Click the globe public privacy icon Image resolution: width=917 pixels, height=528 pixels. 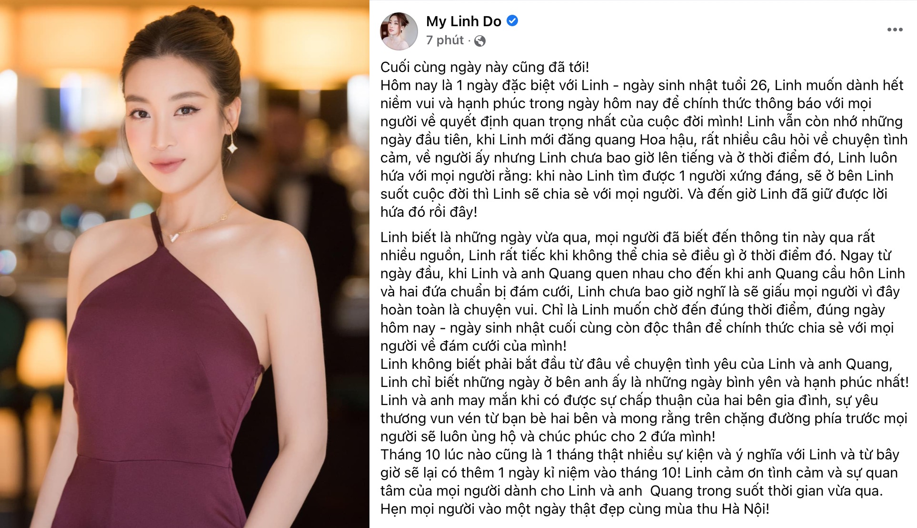point(480,41)
